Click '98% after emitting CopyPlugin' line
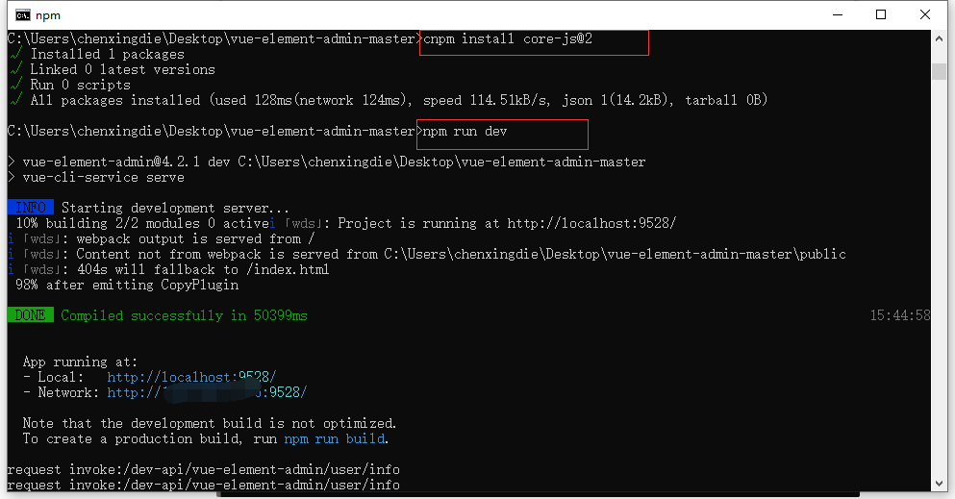Screen dimensions: 955x499 point(127,285)
